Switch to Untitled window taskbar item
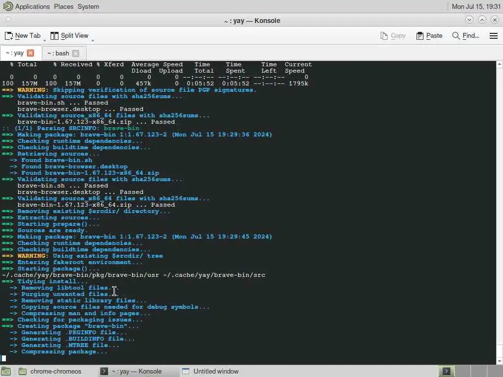 [x=210, y=371]
